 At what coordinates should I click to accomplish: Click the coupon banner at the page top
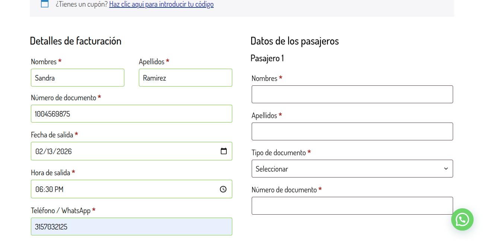pos(242,4)
